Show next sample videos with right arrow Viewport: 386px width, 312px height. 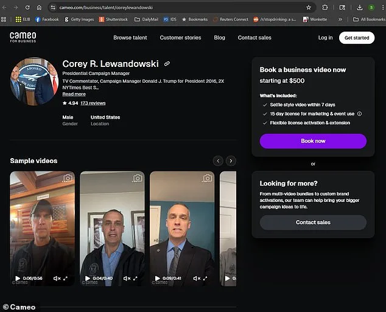tap(231, 161)
